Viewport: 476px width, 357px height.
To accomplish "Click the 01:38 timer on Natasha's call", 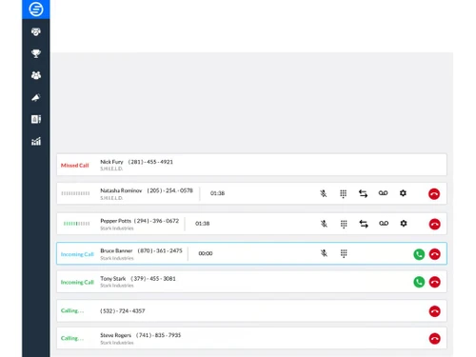I will tap(217, 193).
